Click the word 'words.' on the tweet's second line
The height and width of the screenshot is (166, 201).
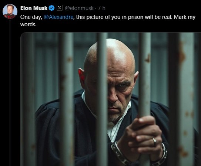click(29, 24)
